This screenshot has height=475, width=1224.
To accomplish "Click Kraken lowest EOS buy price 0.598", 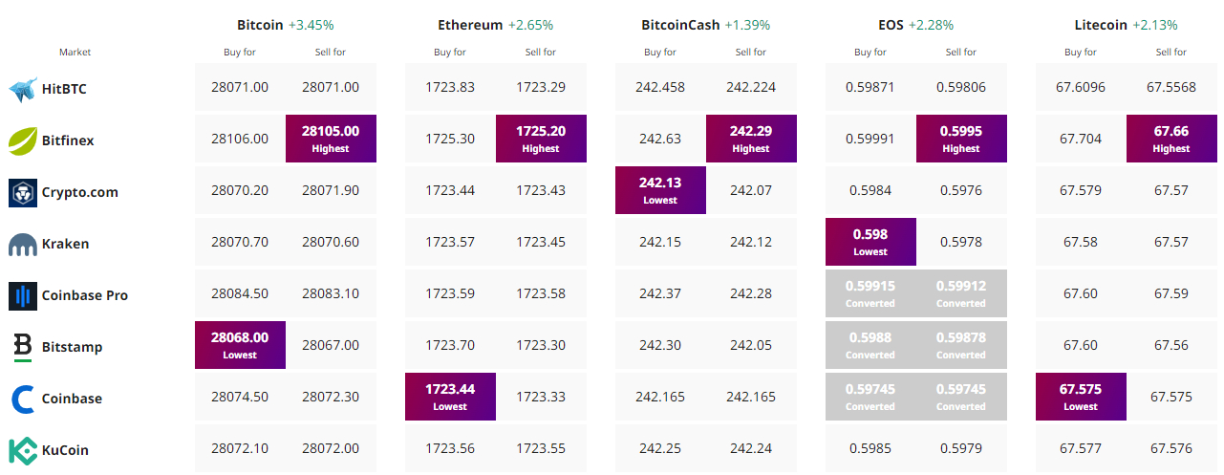I will click(x=870, y=242).
